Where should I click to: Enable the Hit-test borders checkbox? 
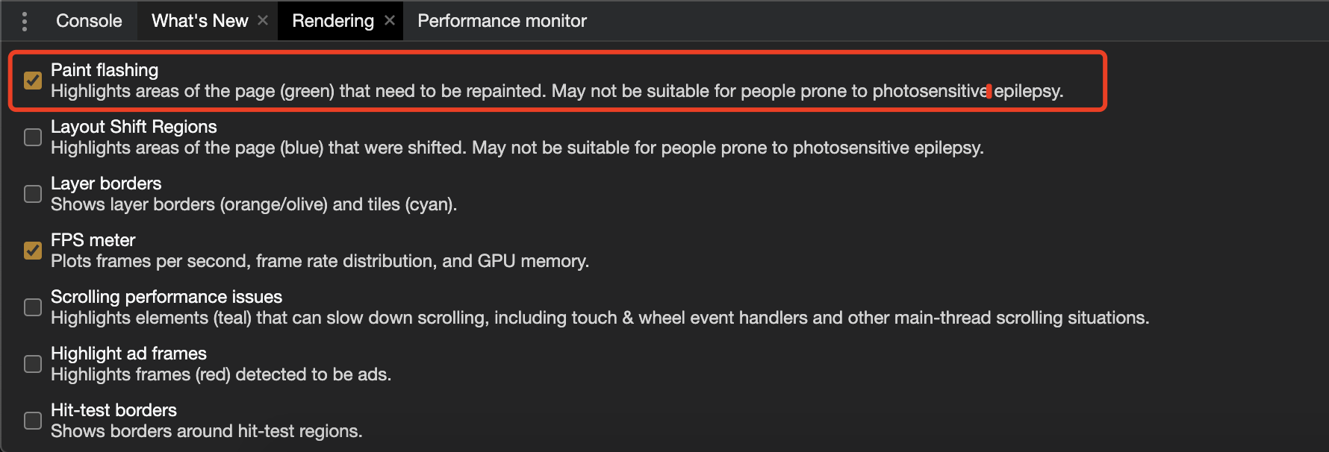click(x=33, y=421)
